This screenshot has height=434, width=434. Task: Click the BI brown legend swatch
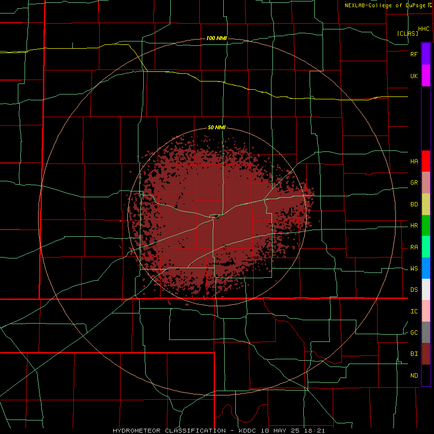click(426, 354)
